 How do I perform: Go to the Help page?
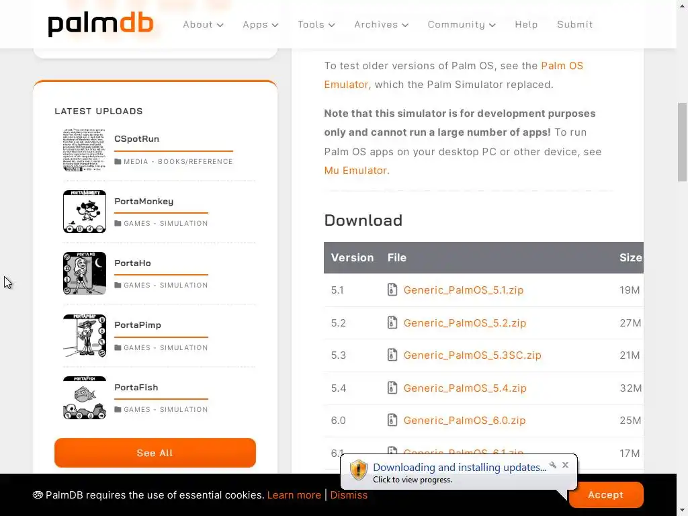click(526, 25)
